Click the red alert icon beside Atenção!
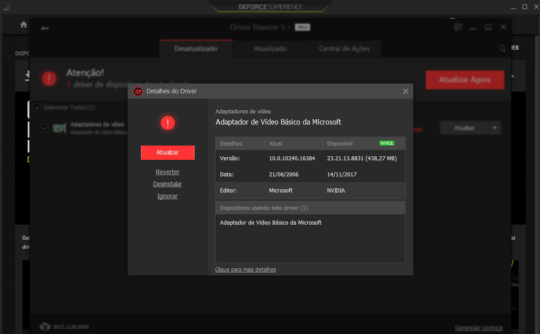Image resolution: width=540 pixels, height=334 pixels. [x=49, y=79]
